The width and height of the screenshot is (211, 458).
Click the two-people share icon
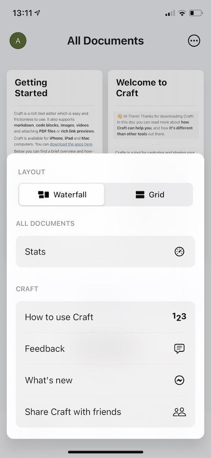coord(179,412)
